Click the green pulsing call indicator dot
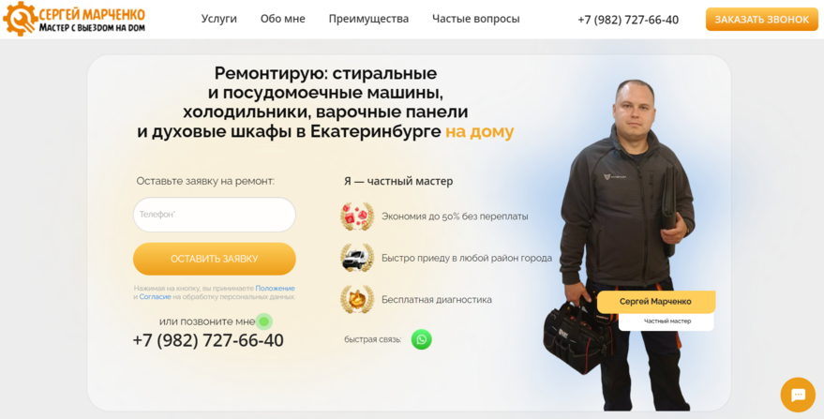Image resolution: width=824 pixels, height=419 pixels. pos(264,322)
